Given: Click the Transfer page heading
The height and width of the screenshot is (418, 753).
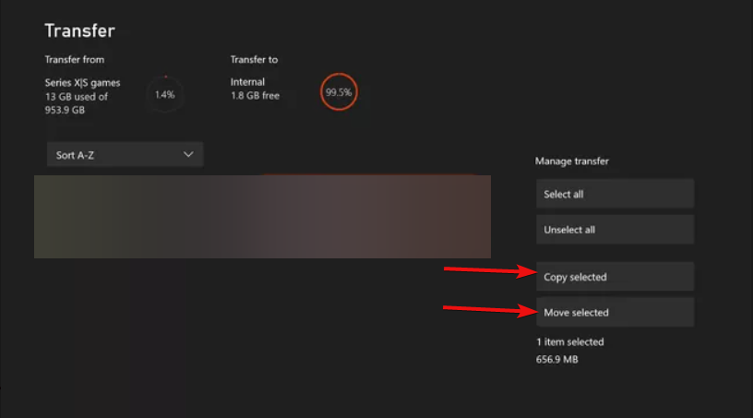Looking at the screenshot, I should [x=79, y=30].
